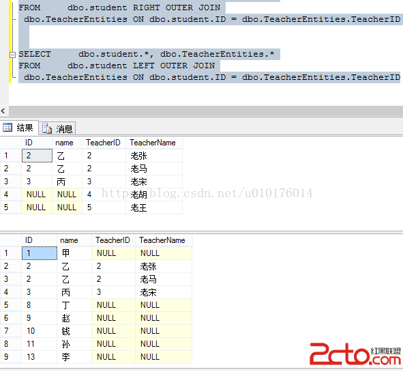Screen dimensions: 403x372
Task: Click the 丙 name cell in the first grid
Action: [67, 182]
